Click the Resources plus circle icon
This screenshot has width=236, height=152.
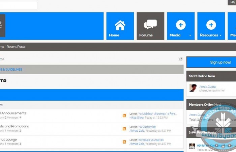pyautogui.click(x=211, y=25)
